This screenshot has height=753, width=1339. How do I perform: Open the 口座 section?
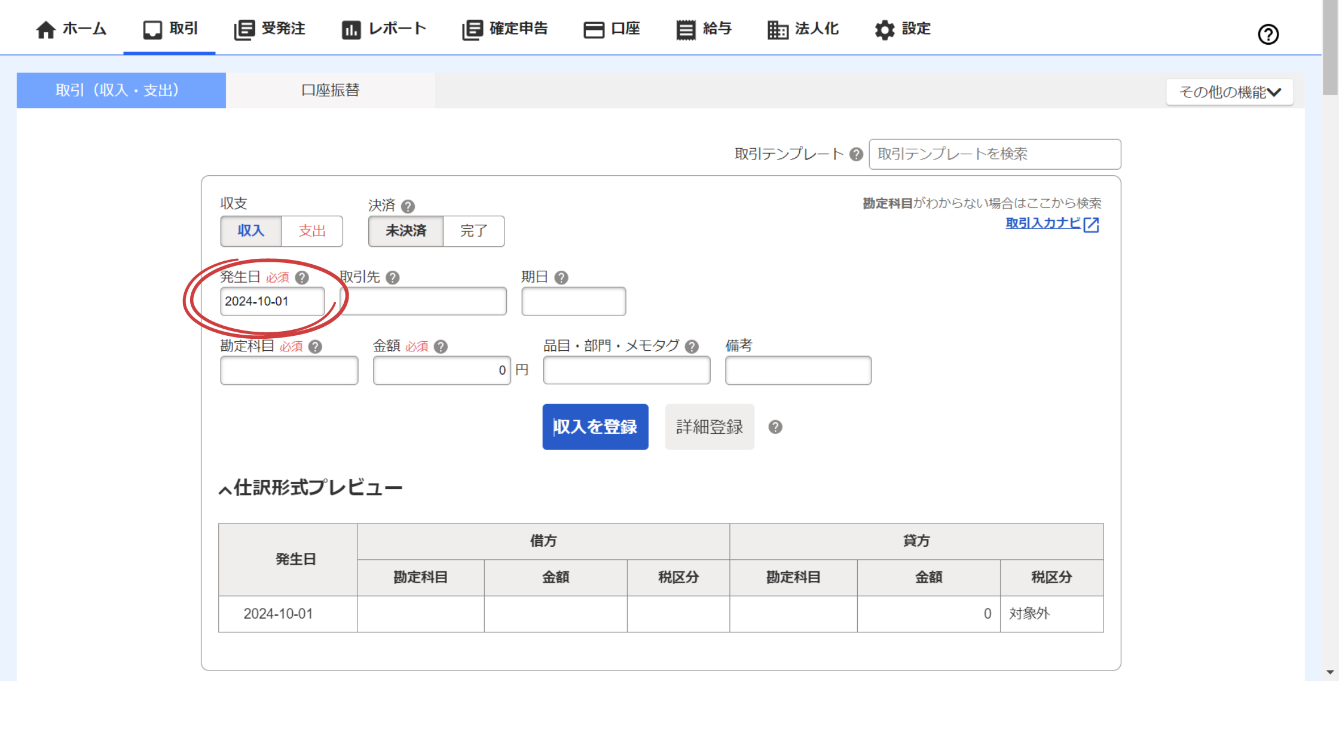[612, 29]
